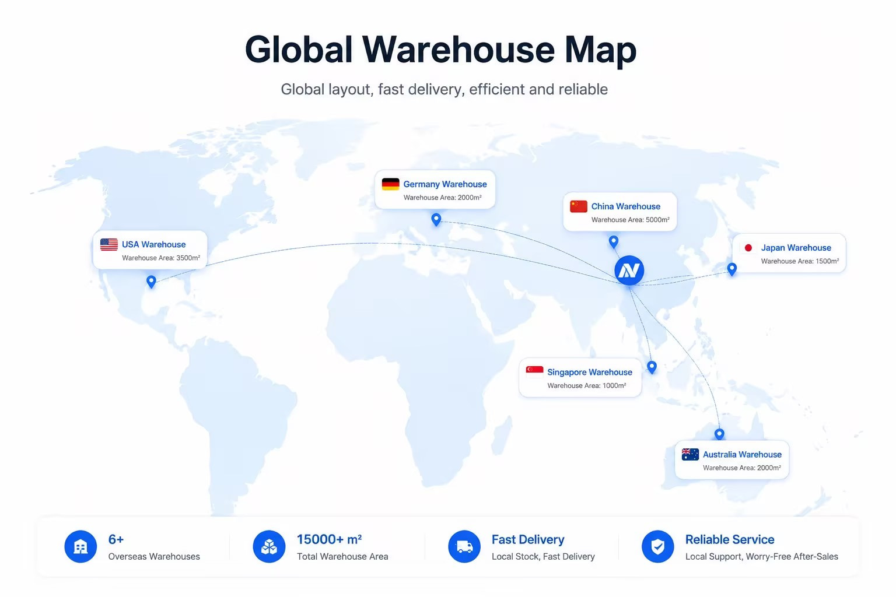896x597 pixels.
Task: Click the Overseas Warehouses building icon
Action: tap(80, 546)
